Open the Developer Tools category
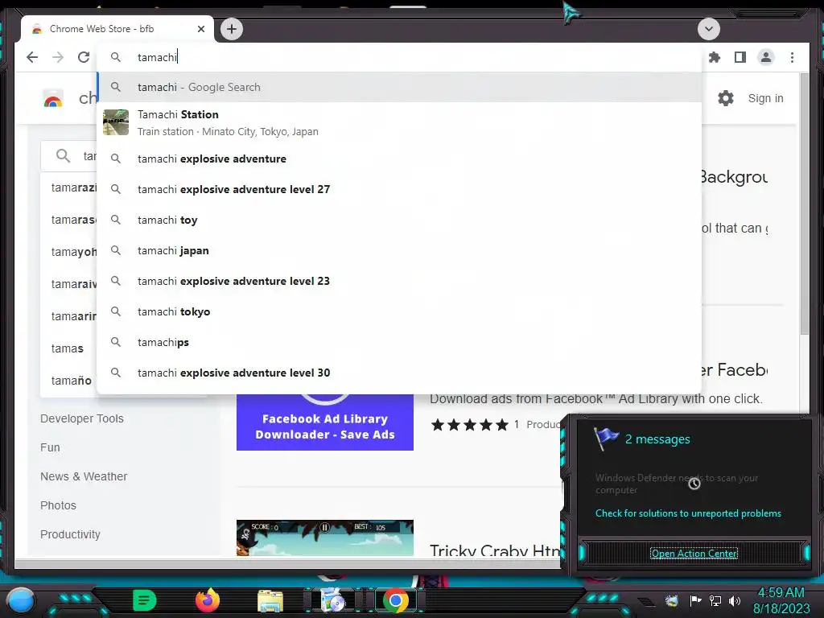Image resolution: width=824 pixels, height=618 pixels. click(x=82, y=418)
